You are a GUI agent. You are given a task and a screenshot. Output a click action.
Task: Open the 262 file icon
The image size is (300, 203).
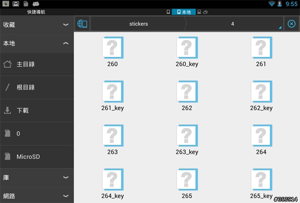pos(187,91)
